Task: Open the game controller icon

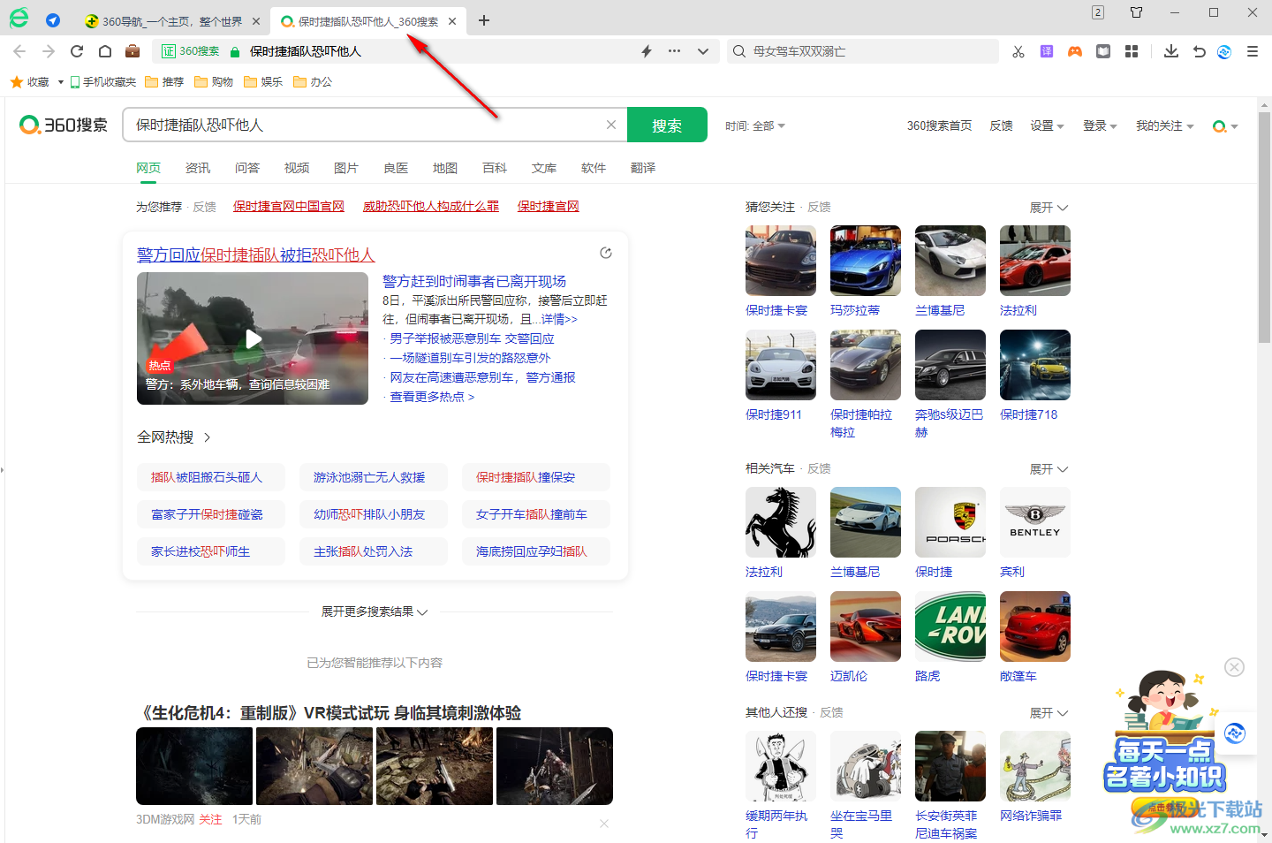Action: 1075,51
